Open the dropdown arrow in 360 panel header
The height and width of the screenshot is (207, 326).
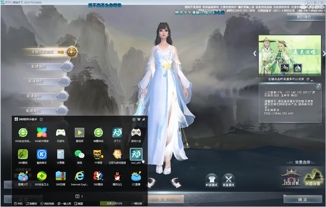[134, 119]
